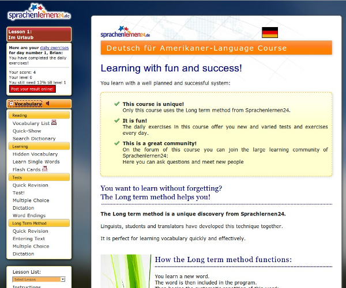
Task: Open Hidden Vocabulary
Action: point(35,154)
